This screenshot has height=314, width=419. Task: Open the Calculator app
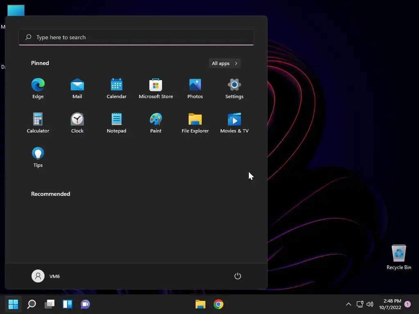click(x=38, y=123)
